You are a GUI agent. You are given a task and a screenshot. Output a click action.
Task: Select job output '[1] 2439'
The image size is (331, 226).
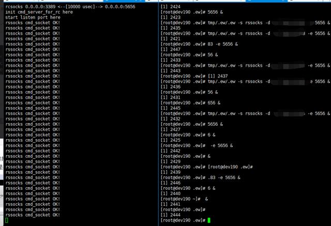(x=171, y=172)
